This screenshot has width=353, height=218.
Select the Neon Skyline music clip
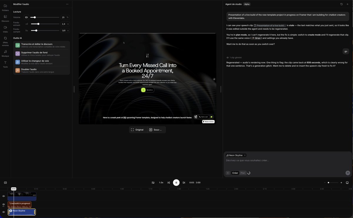click(x=22, y=212)
